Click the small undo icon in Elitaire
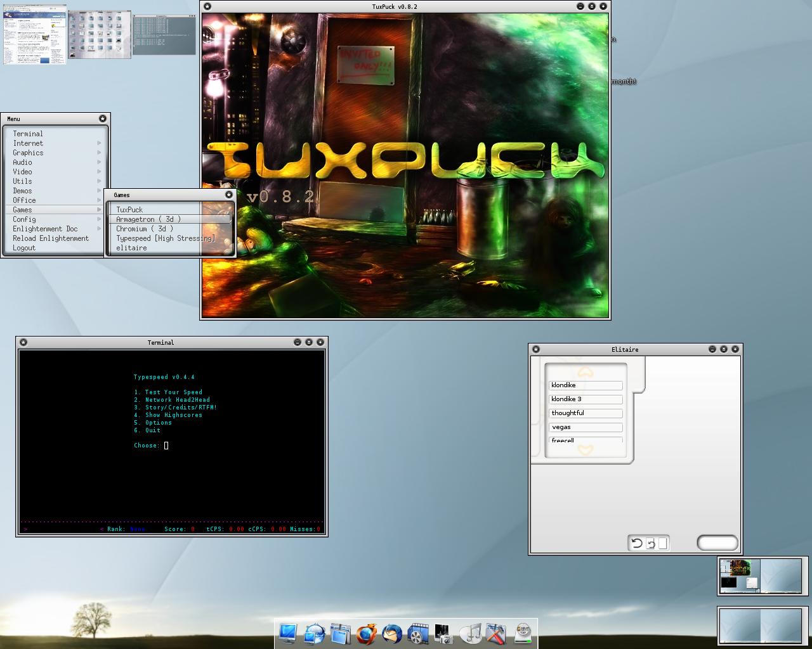This screenshot has width=812, height=649. click(651, 544)
